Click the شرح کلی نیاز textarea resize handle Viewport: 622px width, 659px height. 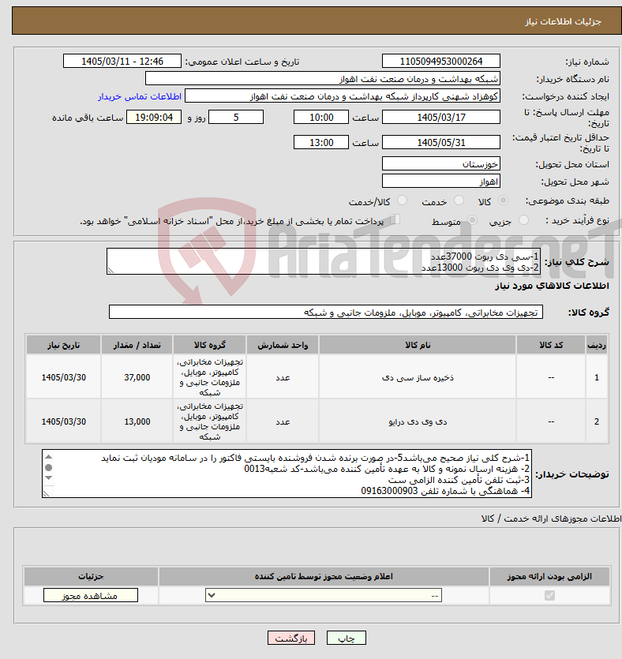pos(111,271)
